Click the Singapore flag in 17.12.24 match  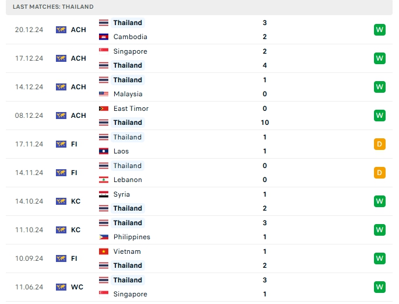104,51
